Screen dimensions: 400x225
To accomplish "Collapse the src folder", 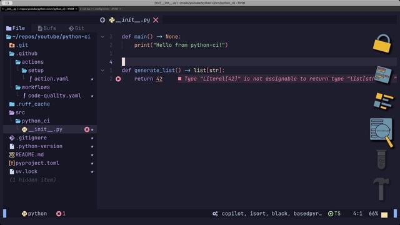I will tap(17, 112).
